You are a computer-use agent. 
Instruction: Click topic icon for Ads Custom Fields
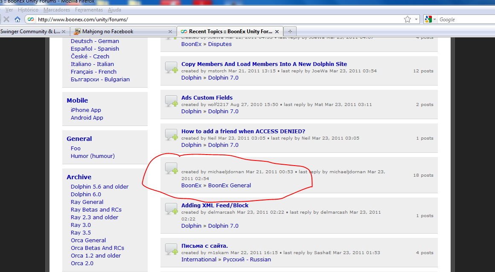(x=172, y=101)
